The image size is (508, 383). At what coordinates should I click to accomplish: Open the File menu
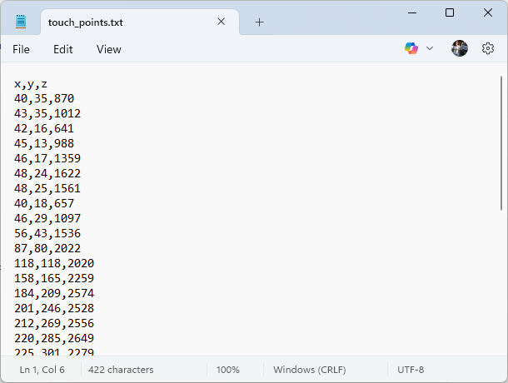[x=21, y=49]
